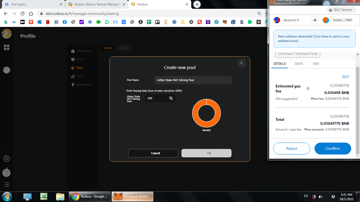
Task: Click the Nutbox duck logo in the sidebar
Action: pyautogui.click(x=7, y=34)
